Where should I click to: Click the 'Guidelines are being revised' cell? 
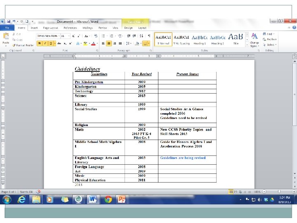click(187, 160)
